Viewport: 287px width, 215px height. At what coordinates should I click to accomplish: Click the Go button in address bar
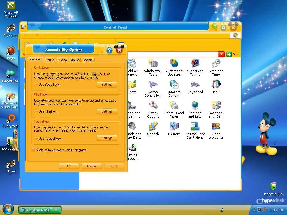(232, 54)
